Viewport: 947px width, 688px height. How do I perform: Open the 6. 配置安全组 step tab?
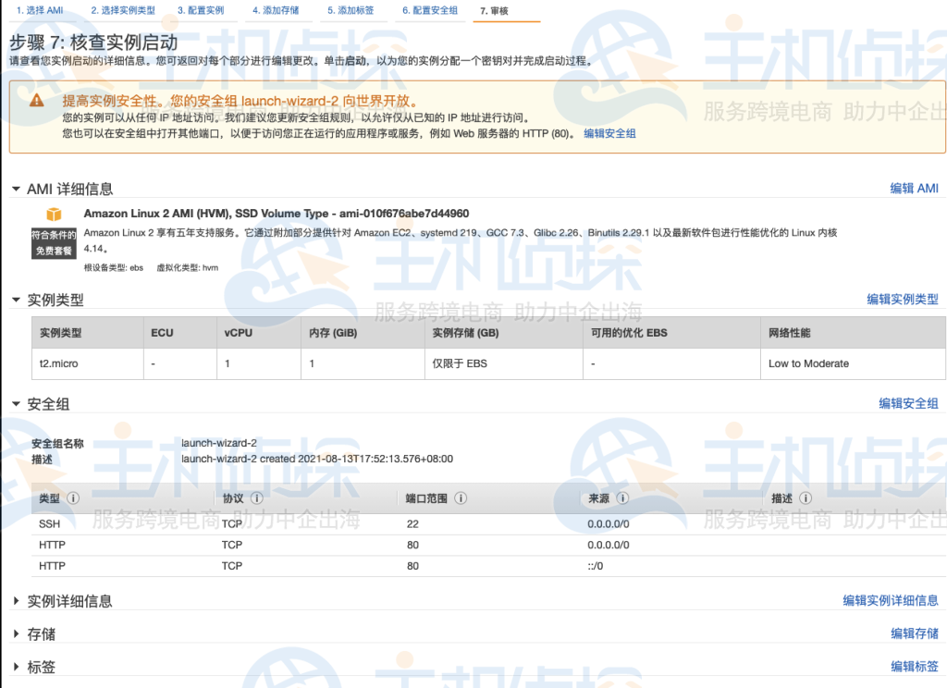pyautogui.click(x=431, y=9)
